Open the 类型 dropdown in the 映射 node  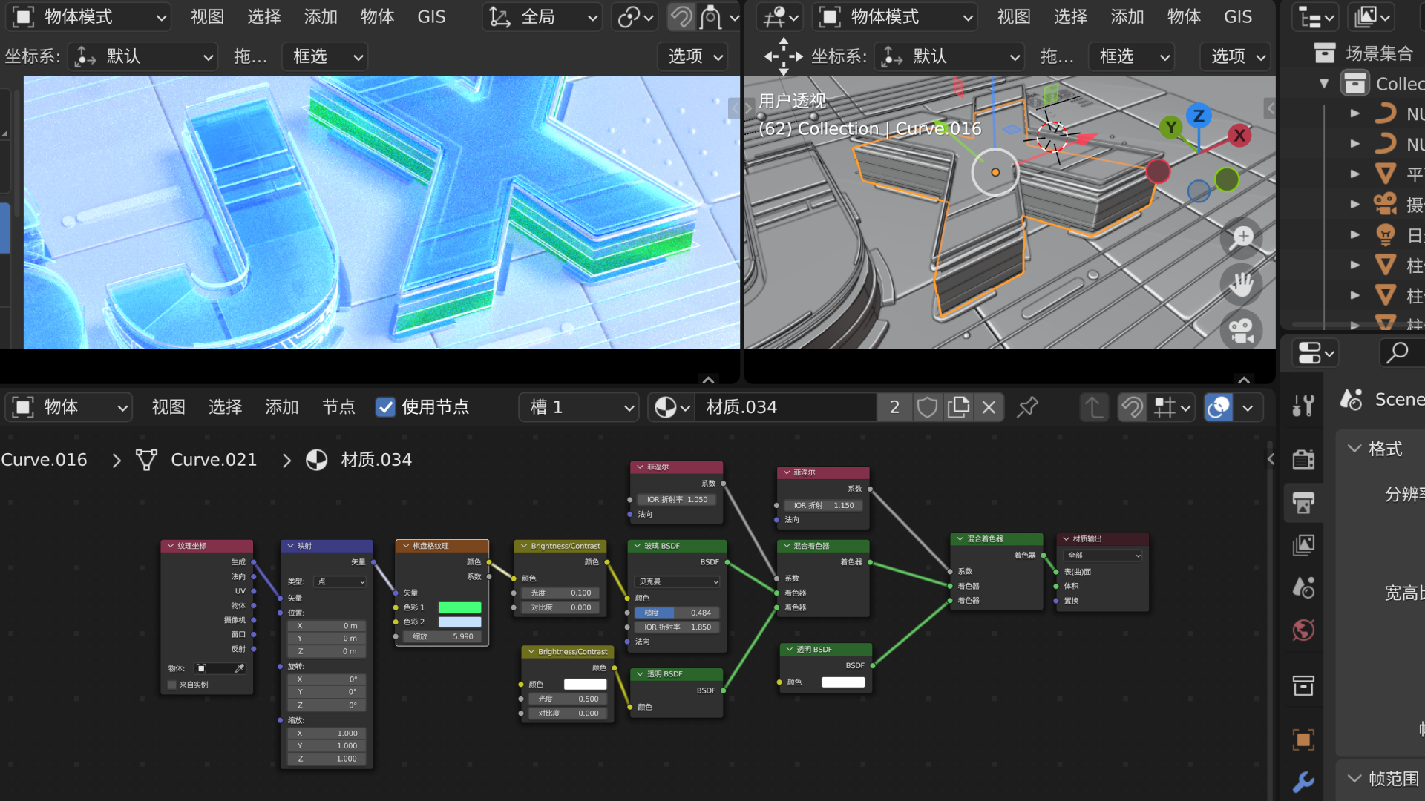pyautogui.click(x=339, y=581)
